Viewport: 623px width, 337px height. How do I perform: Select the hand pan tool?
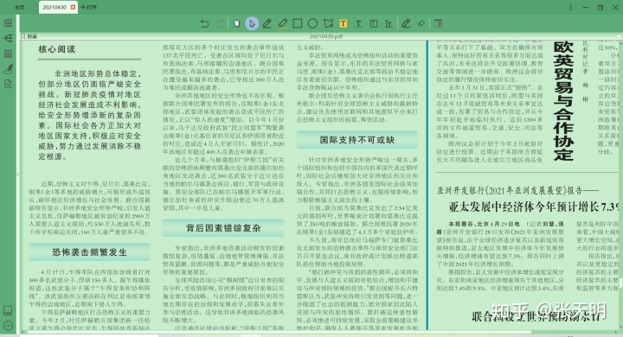point(236,24)
